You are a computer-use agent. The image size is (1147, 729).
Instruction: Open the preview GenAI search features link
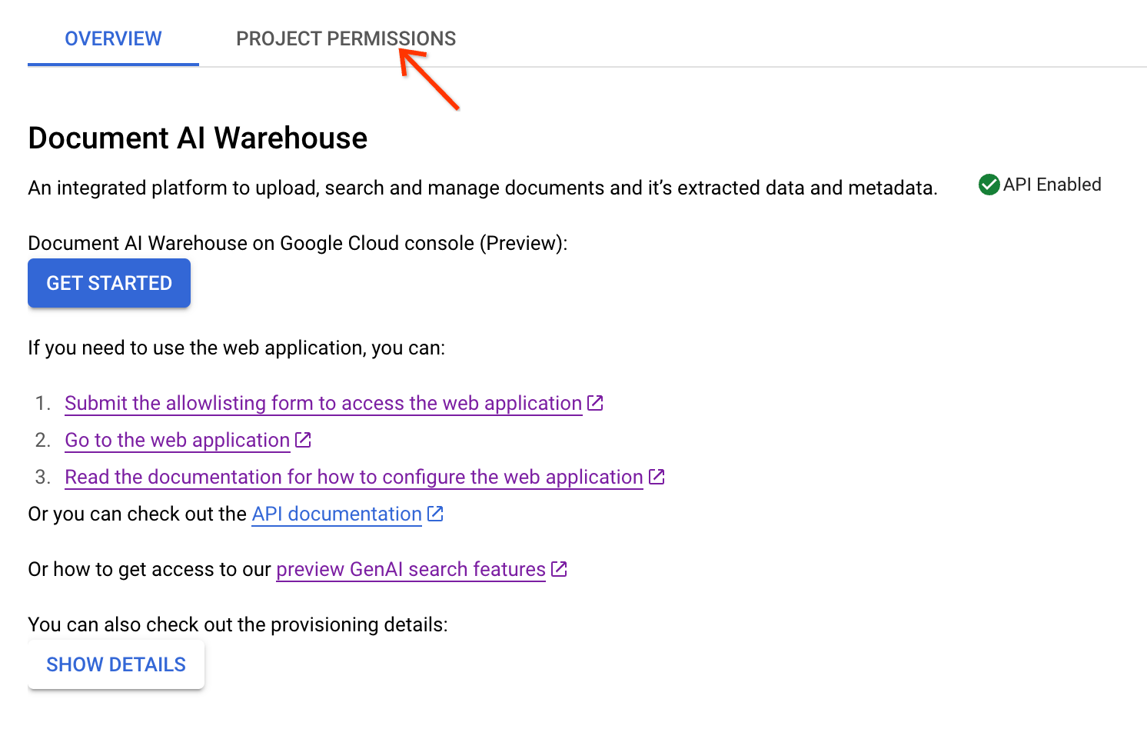[411, 569]
